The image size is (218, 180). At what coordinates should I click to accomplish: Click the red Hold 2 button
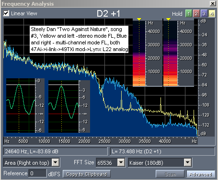pyautogui.click(x=196, y=14)
